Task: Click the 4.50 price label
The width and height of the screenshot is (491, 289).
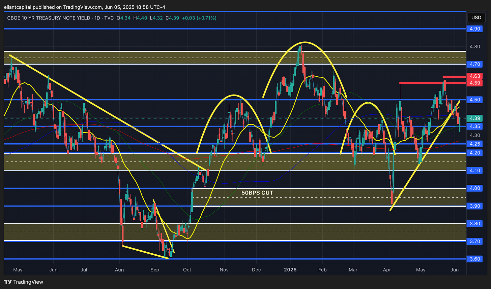Action: 475,100
